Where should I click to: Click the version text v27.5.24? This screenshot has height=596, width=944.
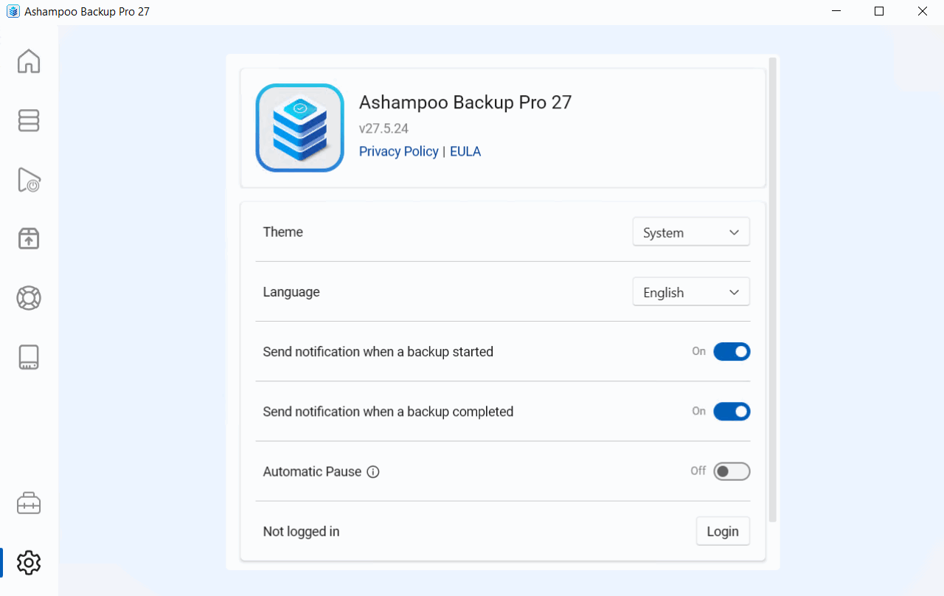383,128
